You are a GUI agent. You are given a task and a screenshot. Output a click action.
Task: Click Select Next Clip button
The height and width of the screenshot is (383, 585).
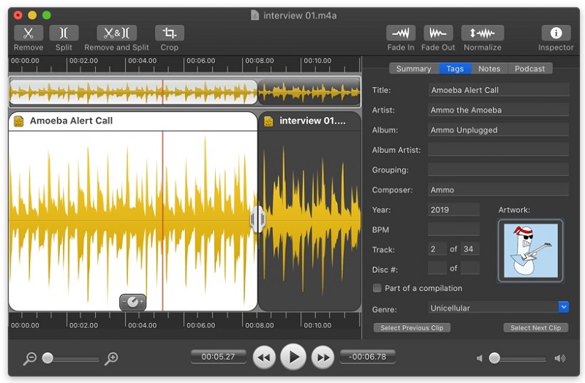point(535,328)
